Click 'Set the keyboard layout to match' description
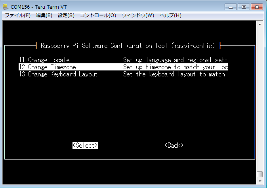Image resolution: width=267 pixels, height=188 pixels. point(174,74)
